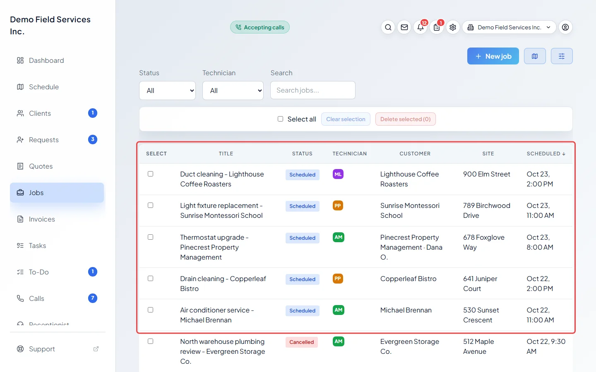
Task: Click the New job button
Action: click(x=493, y=56)
